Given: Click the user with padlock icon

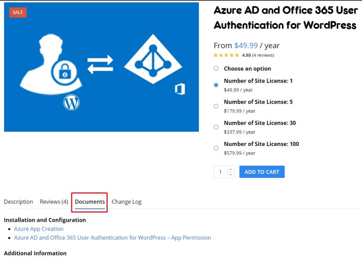Looking at the screenshot, I should tap(51, 64).
